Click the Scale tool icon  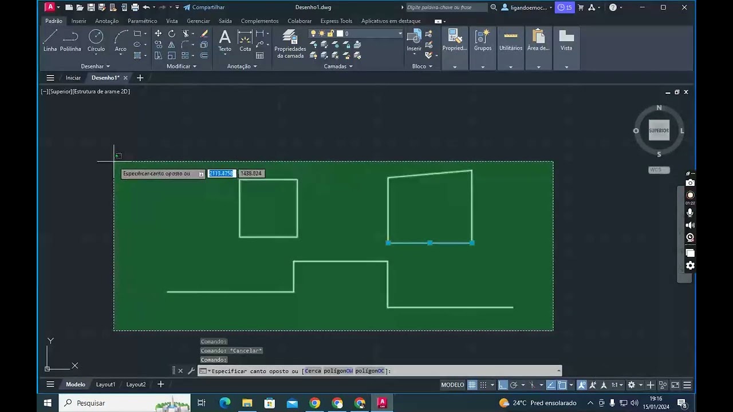pos(172,56)
